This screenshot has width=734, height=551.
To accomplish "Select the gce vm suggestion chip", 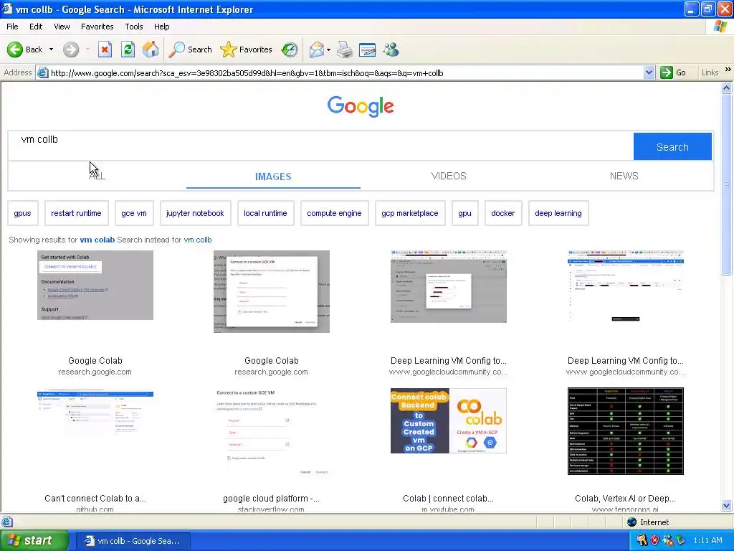I will click(x=134, y=213).
